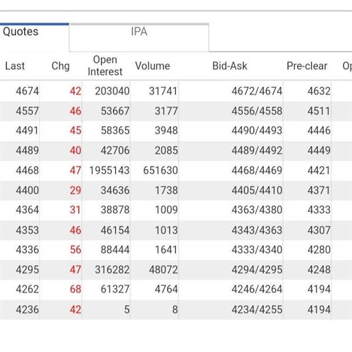The height and width of the screenshot is (352, 352).
Task: Select last price 4400
Action: pyautogui.click(x=27, y=190)
